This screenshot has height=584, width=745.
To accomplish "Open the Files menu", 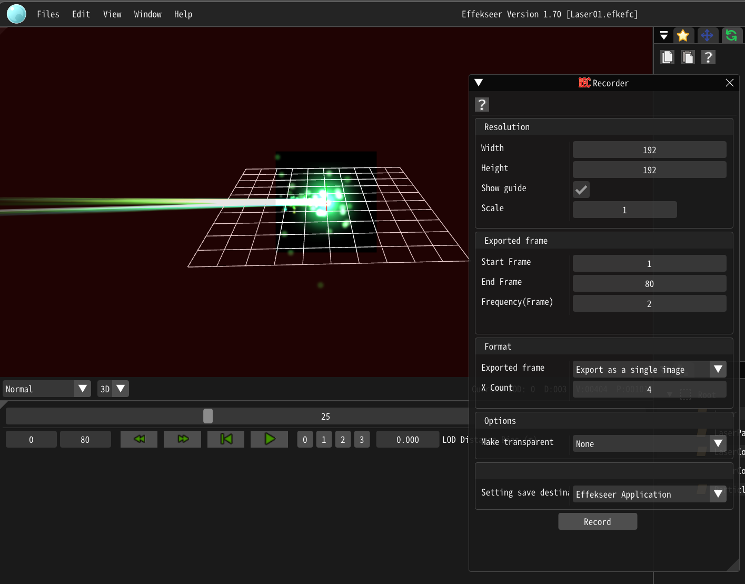I will point(48,14).
